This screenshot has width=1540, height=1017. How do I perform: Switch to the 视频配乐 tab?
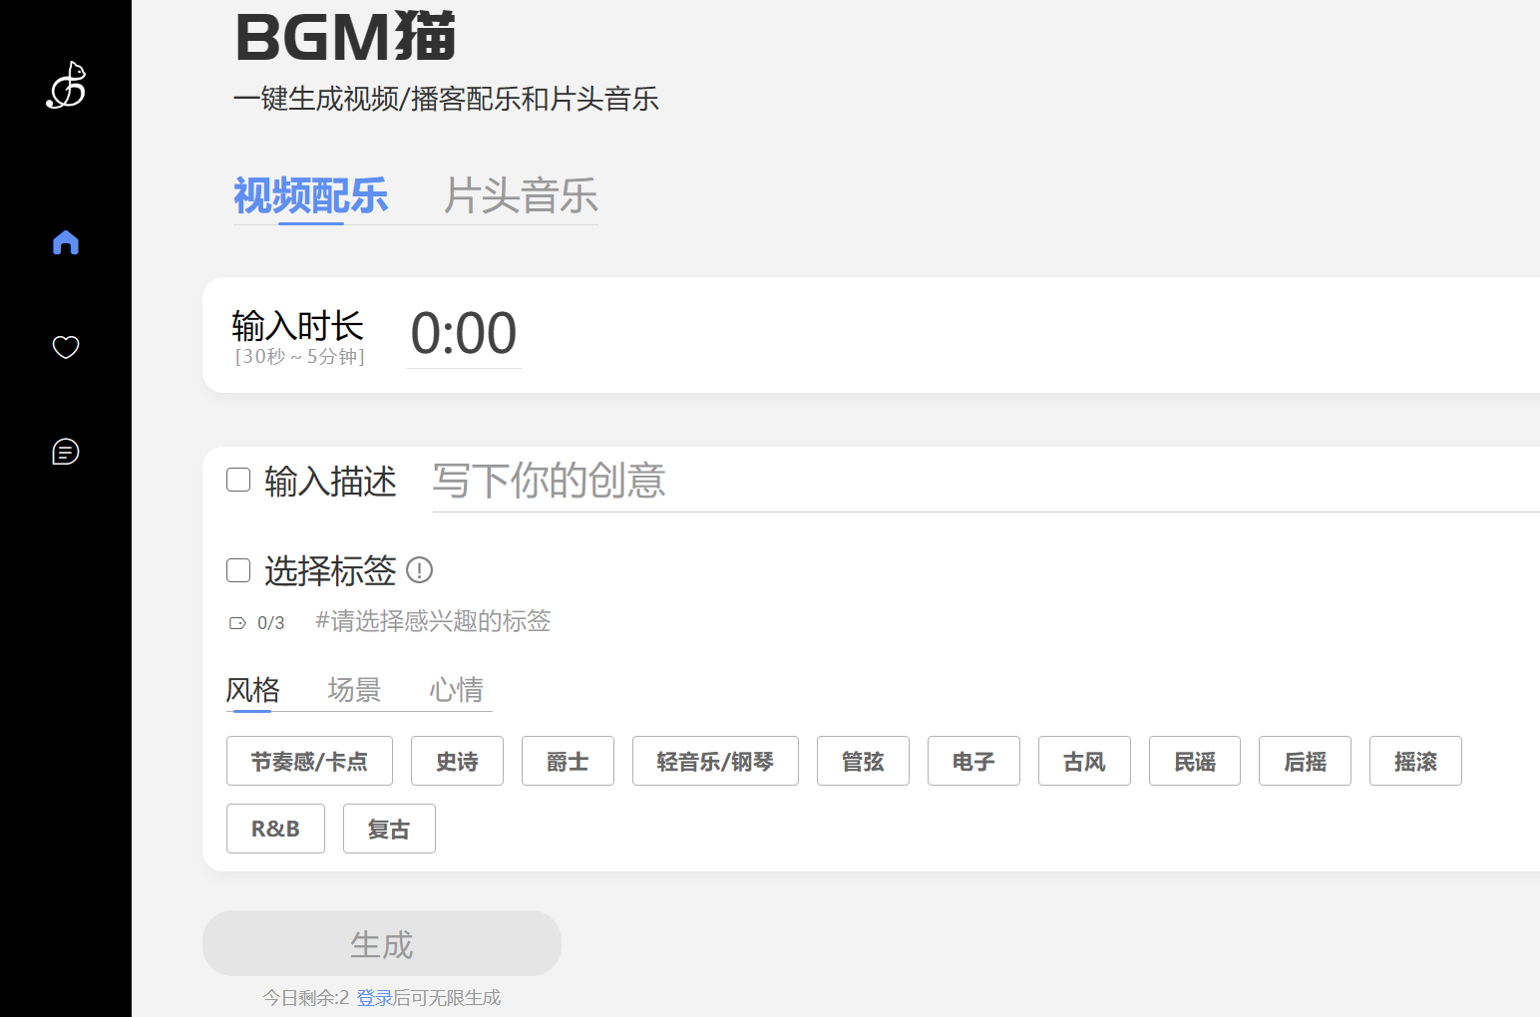(311, 195)
